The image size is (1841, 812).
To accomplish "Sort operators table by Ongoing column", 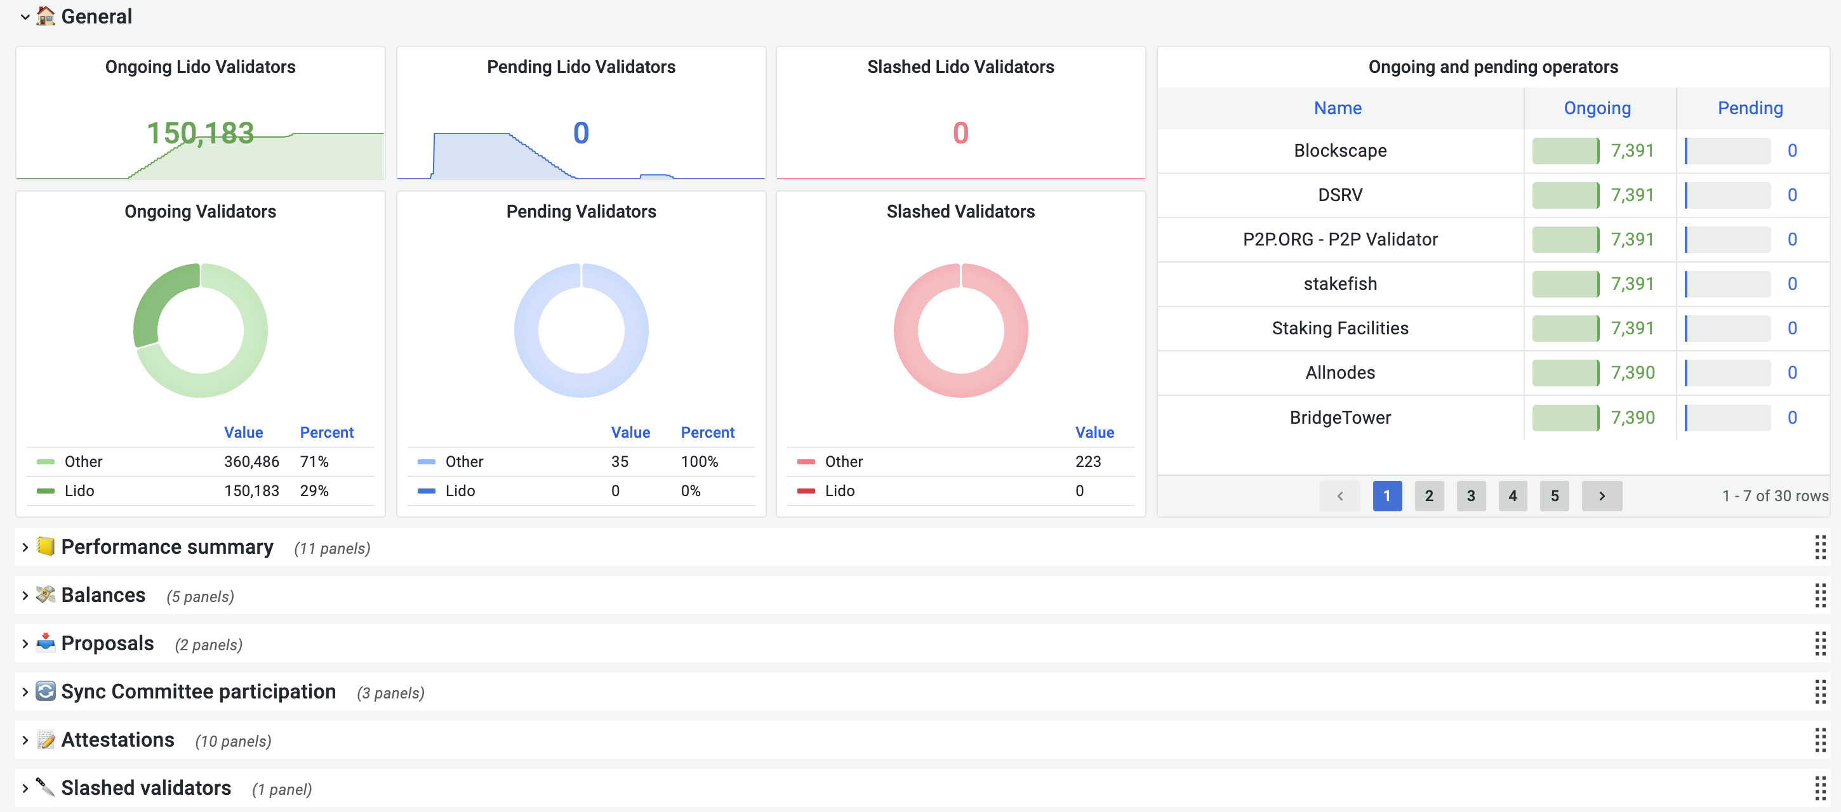I will coord(1597,108).
